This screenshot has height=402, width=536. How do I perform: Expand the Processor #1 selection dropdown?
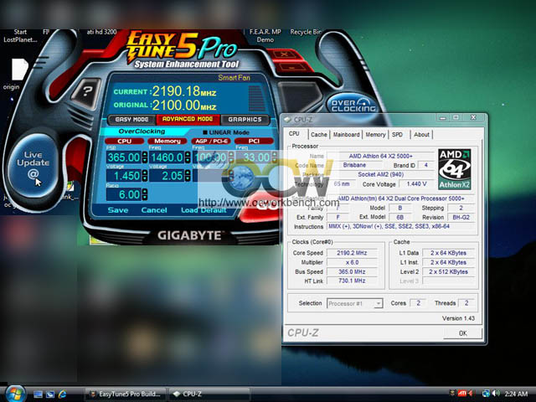[378, 303]
